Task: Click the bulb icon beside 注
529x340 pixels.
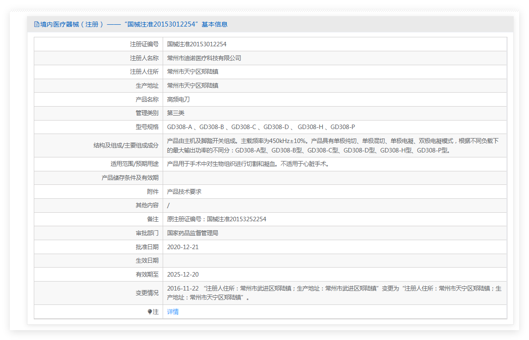Action: click(x=150, y=312)
